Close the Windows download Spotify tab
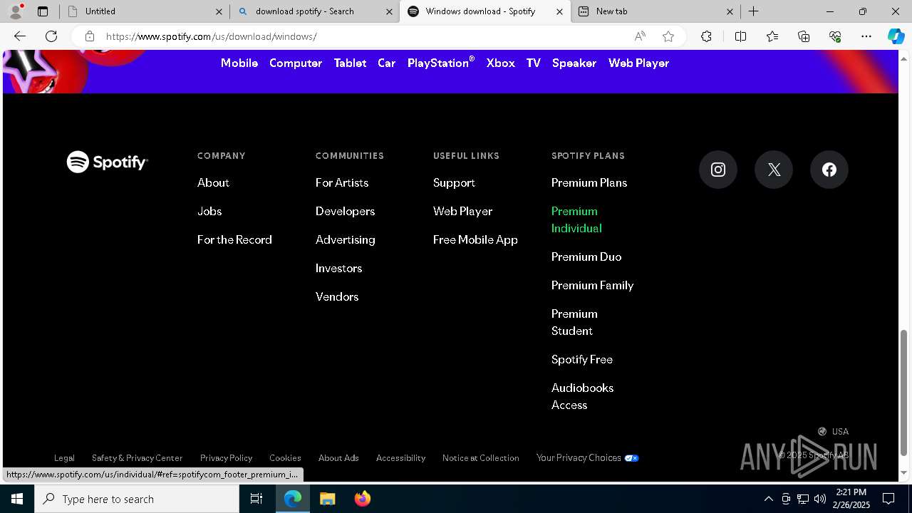Image resolution: width=912 pixels, height=513 pixels. (559, 11)
